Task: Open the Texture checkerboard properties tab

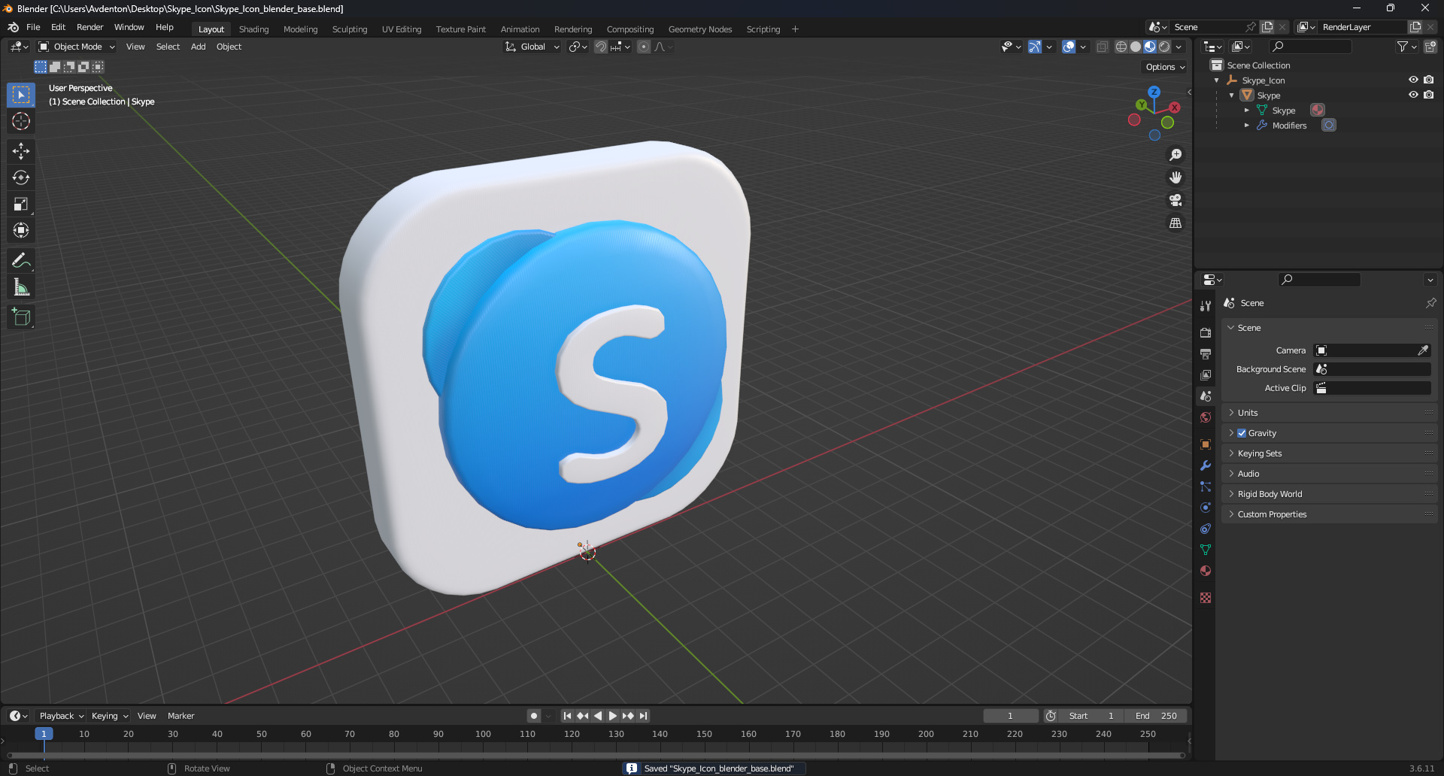Action: tap(1206, 598)
